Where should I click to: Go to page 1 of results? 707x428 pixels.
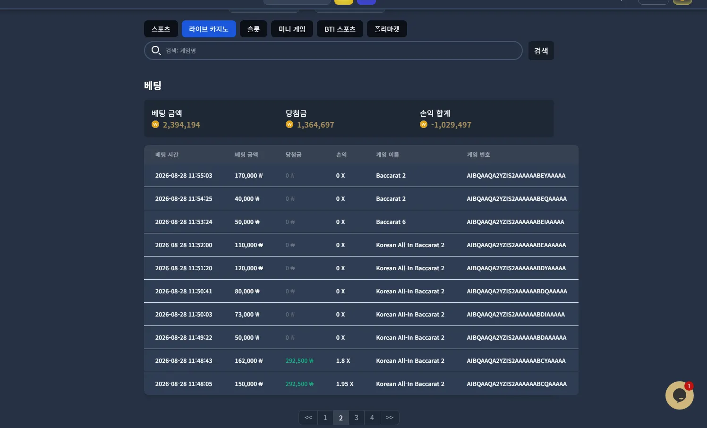(x=325, y=418)
